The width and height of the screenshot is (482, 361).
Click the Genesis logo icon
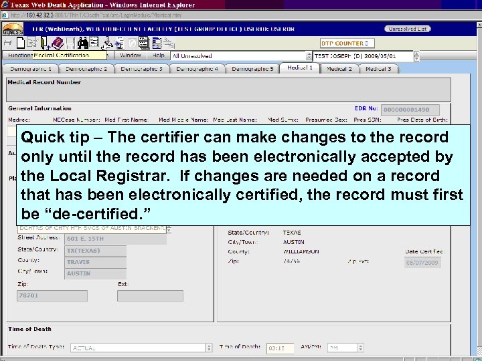click(x=13, y=29)
